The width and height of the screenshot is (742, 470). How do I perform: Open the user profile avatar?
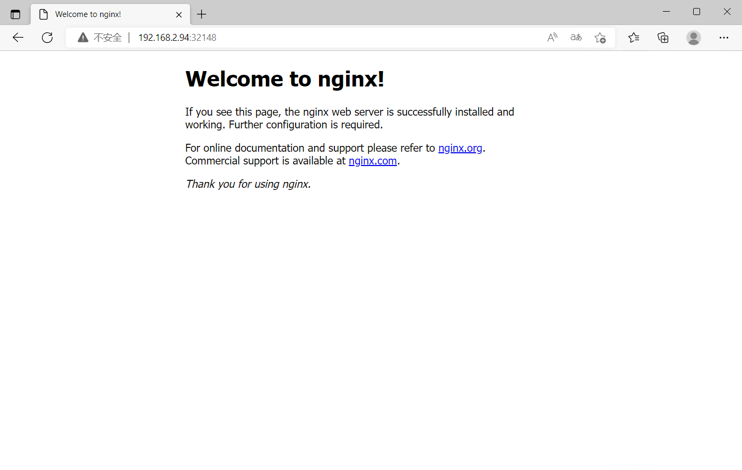[x=693, y=37]
